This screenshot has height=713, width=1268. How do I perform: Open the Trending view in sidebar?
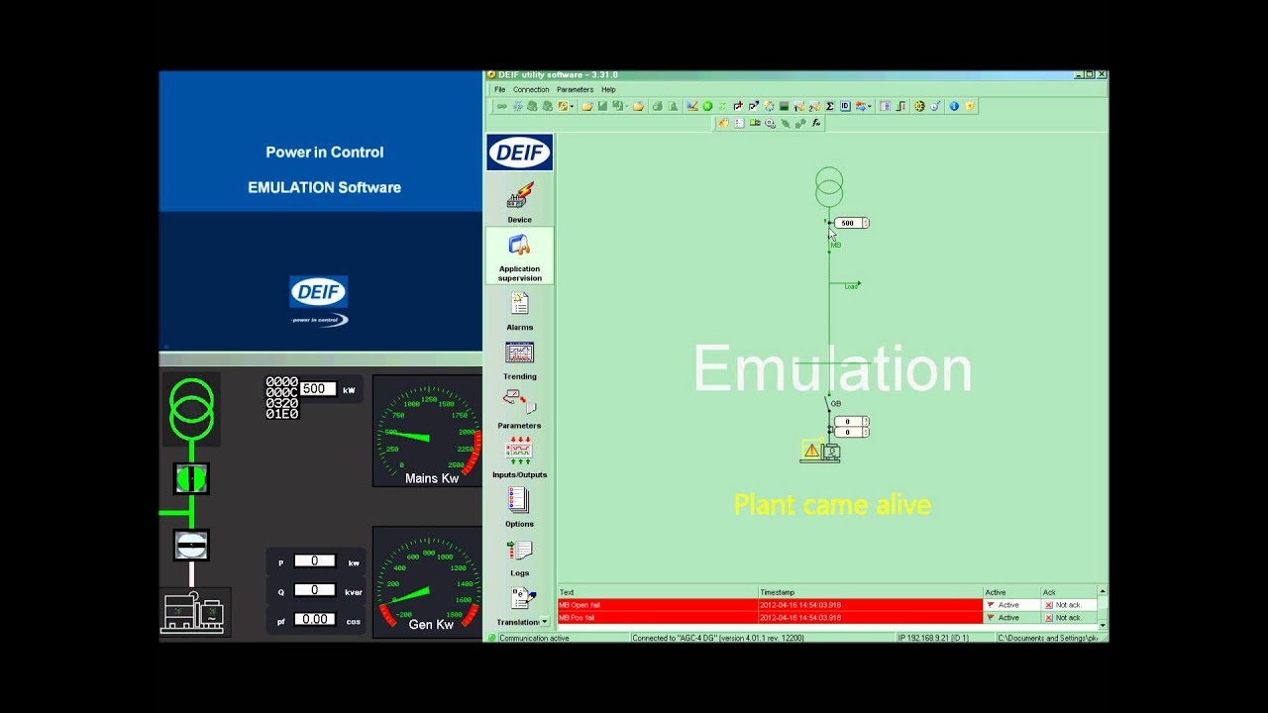point(519,360)
